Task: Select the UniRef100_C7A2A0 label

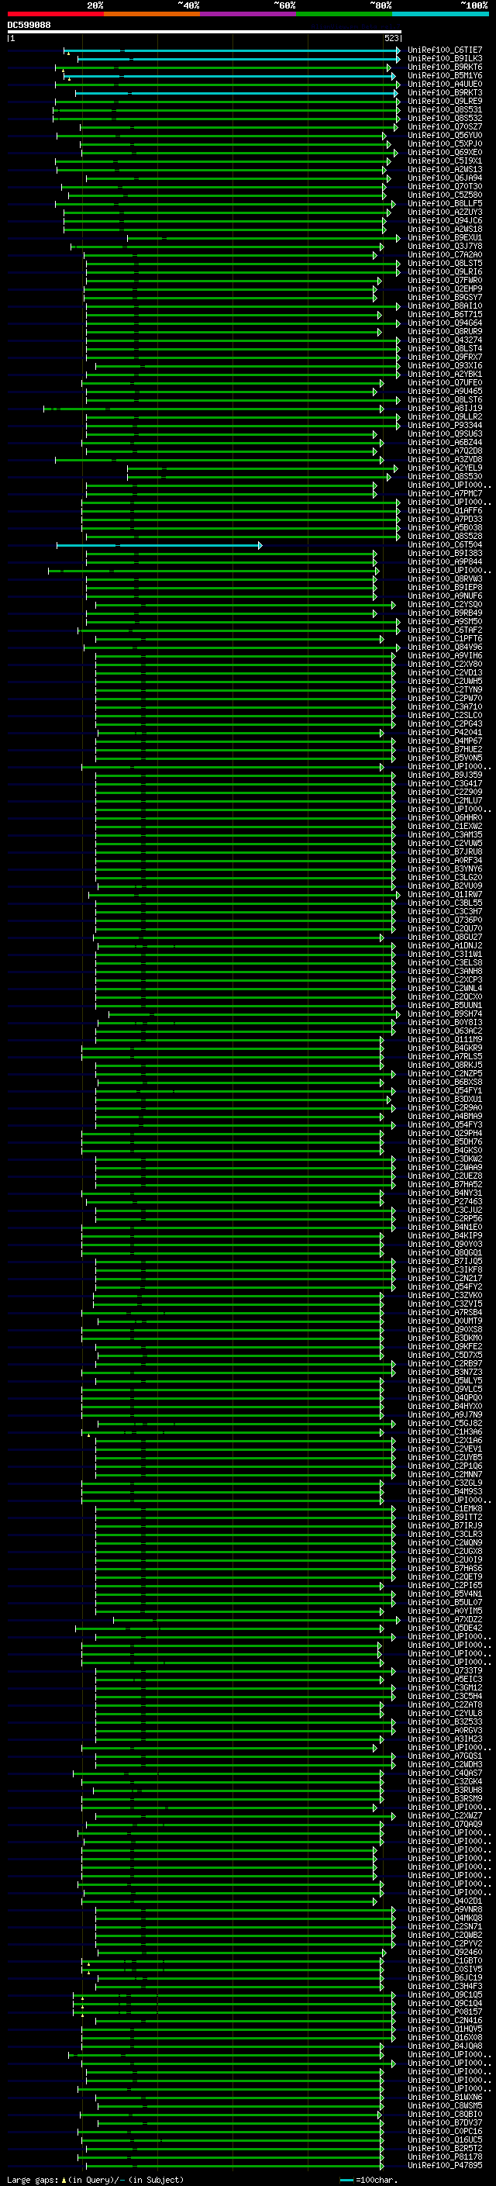Action: coord(445,254)
